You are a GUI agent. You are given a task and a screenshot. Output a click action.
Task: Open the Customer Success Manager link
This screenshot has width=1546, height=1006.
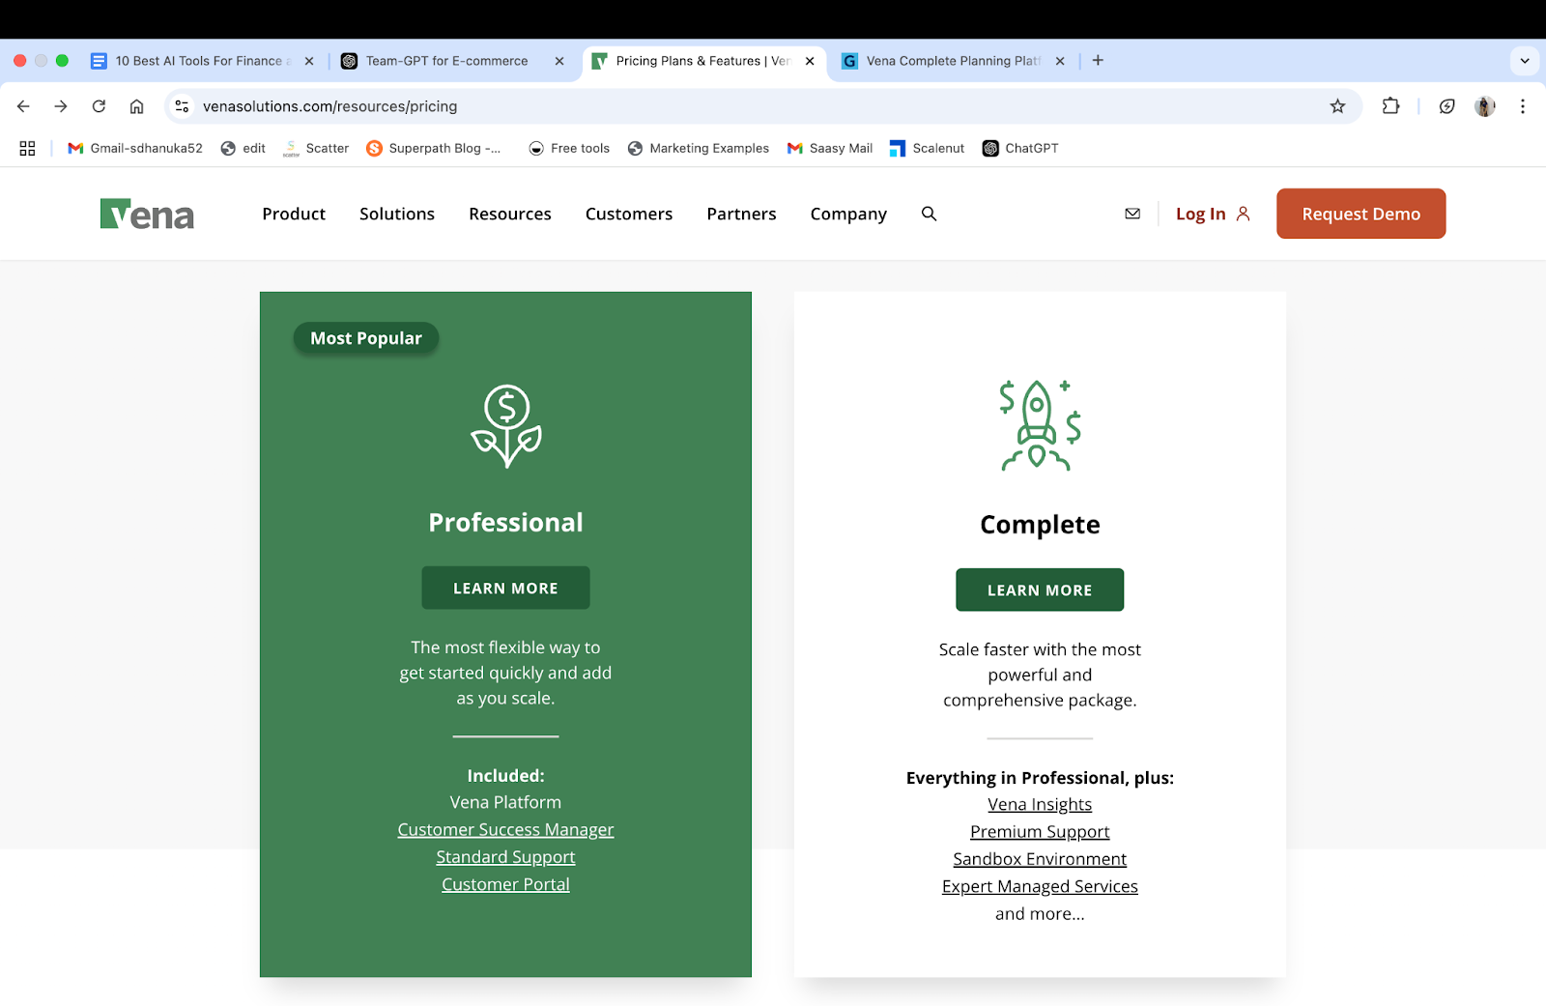(x=505, y=829)
